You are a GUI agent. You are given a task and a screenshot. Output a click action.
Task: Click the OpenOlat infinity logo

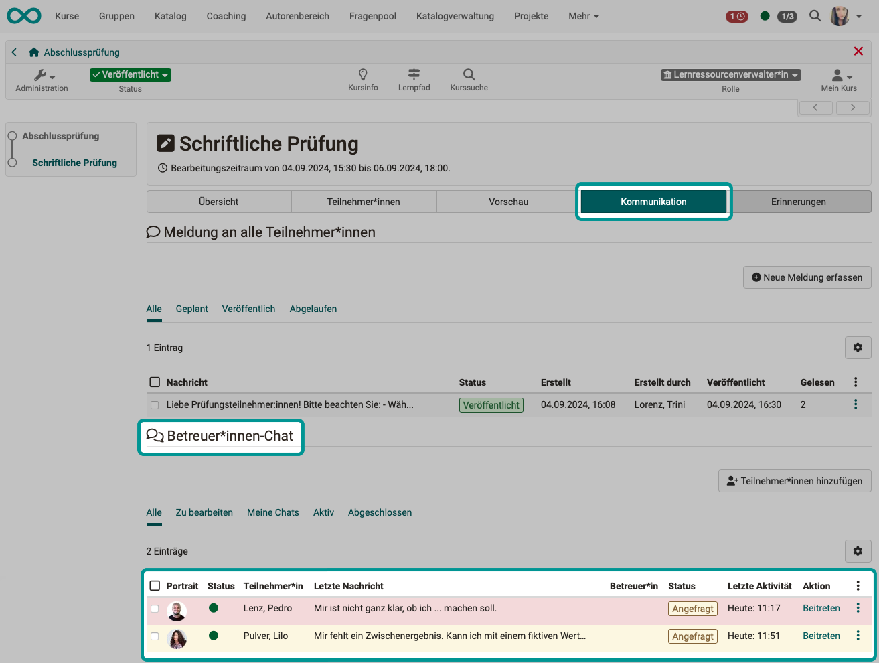tap(24, 16)
